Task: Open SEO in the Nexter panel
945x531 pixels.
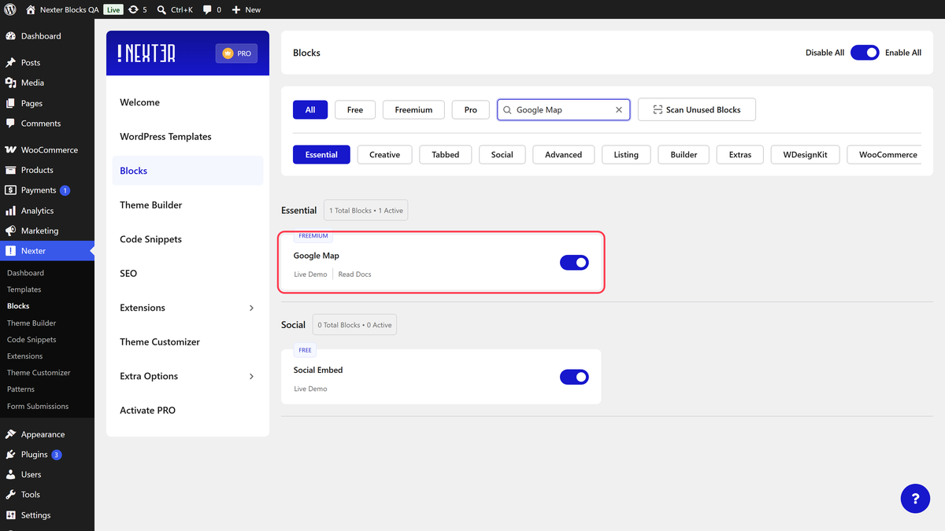Action: pyautogui.click(x=187, y=274)
